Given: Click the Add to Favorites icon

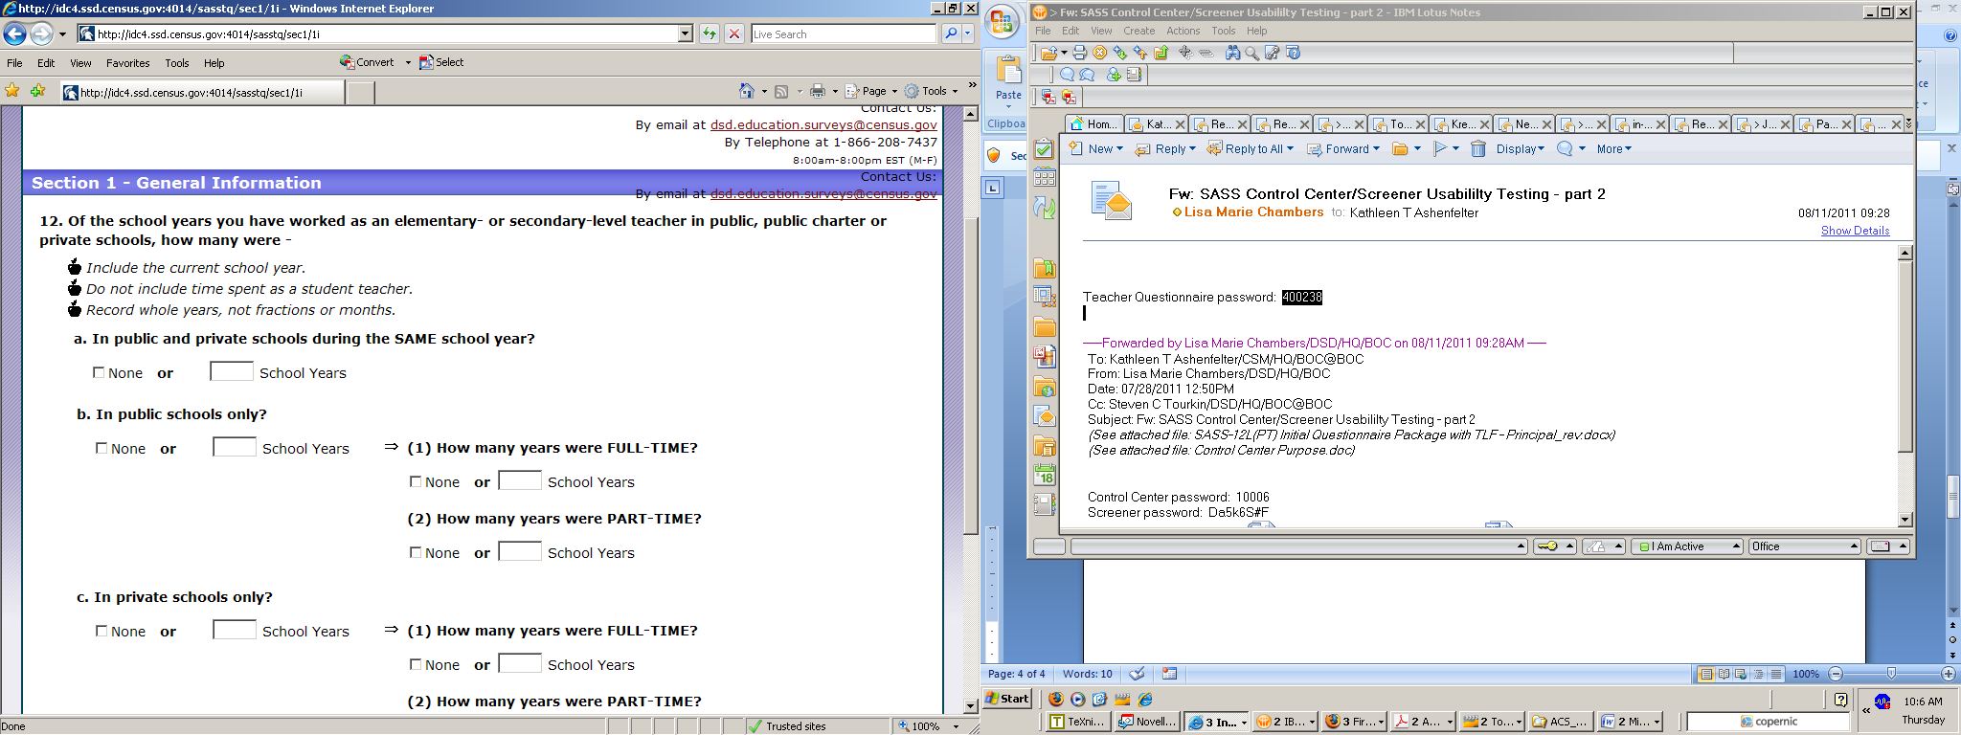Looking at the screenshot, I should point(37,91).
